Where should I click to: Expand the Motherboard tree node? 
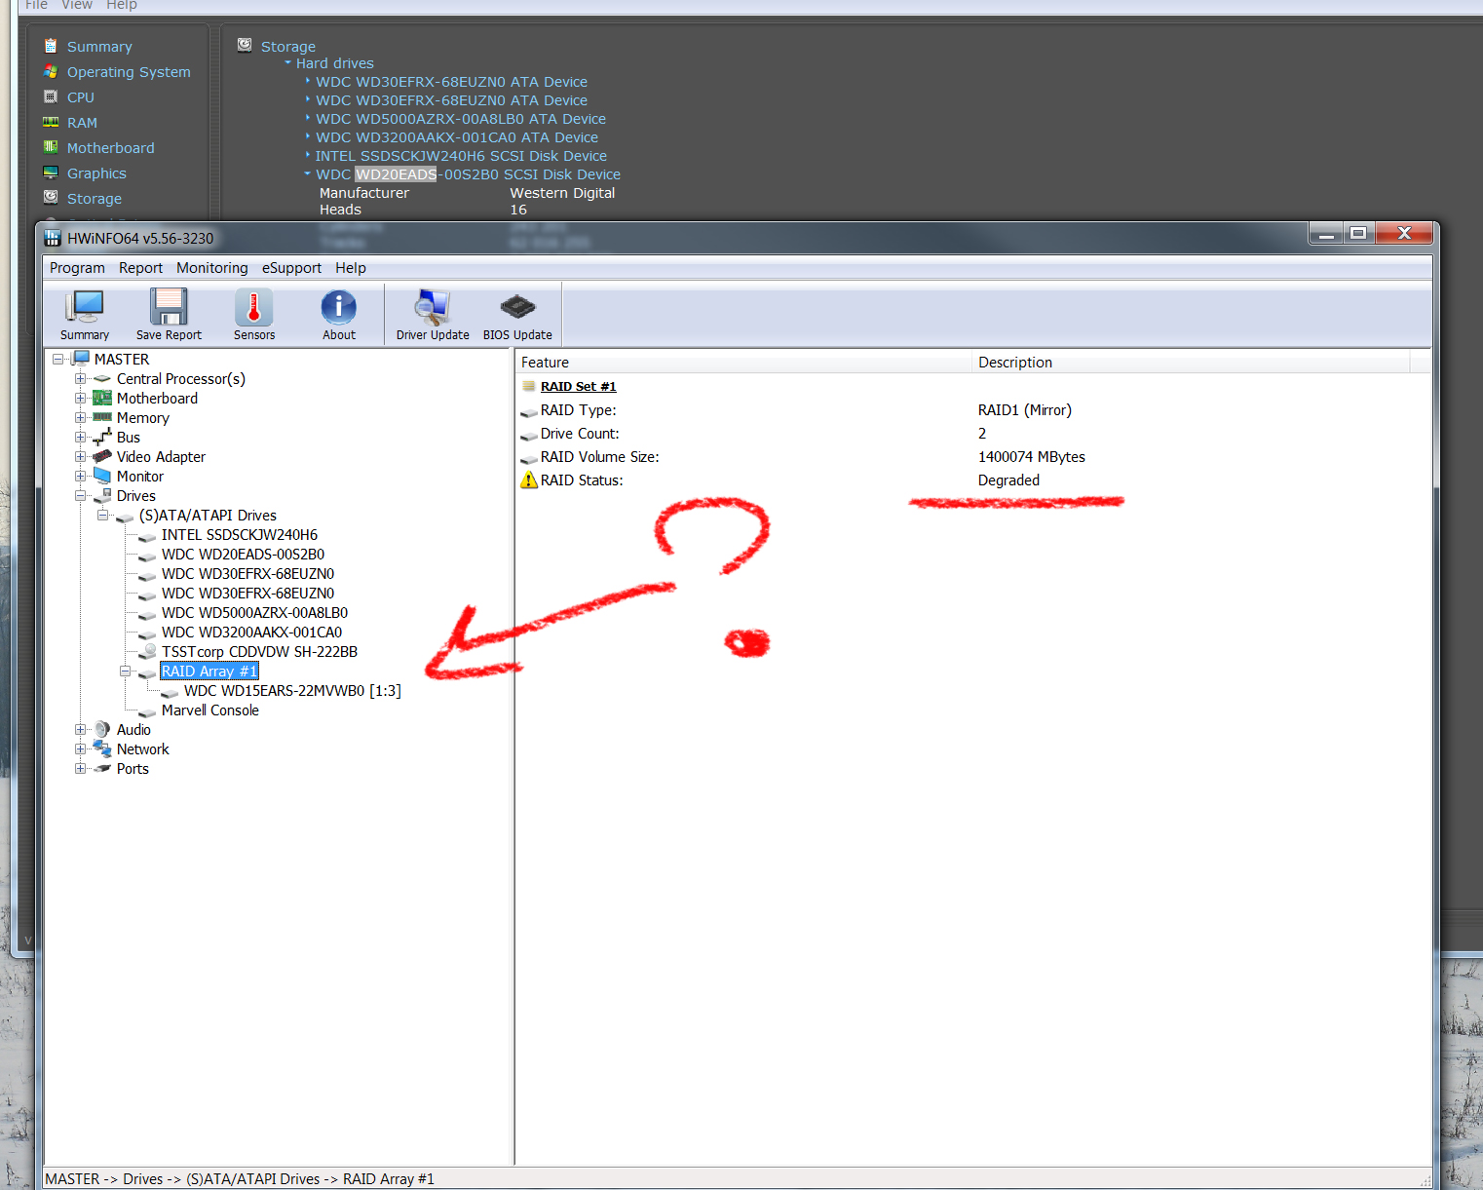[x=80, y=398]
